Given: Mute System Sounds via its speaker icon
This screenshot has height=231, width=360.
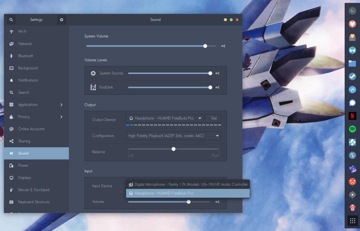Looking at the screenshot, I should tap(217, 73).
